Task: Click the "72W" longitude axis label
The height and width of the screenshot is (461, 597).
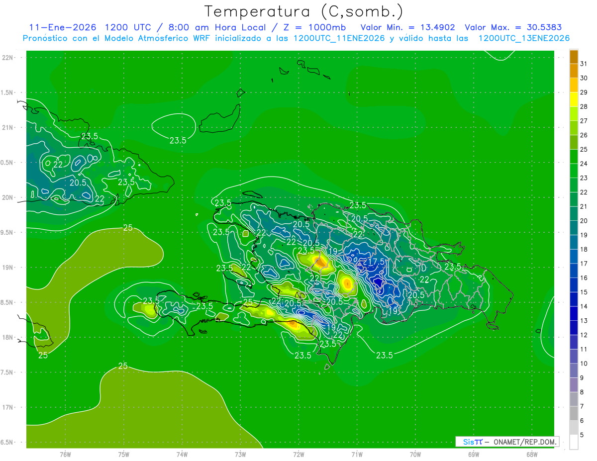Action: 298,454
